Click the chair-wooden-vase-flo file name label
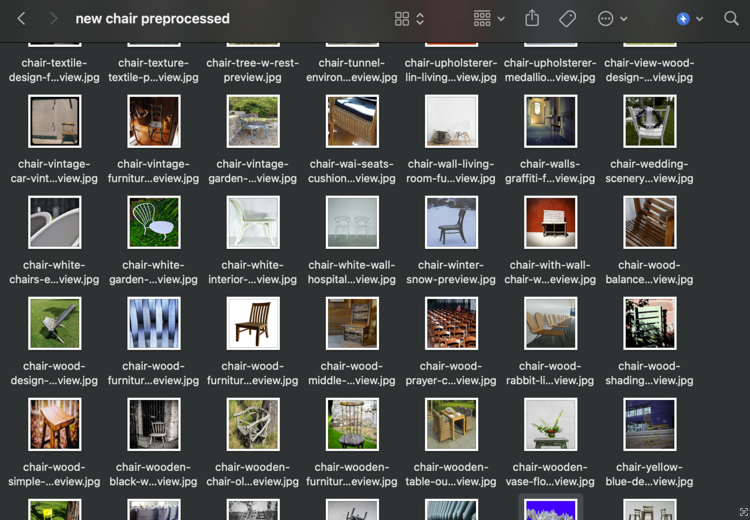Viewport: 750px width, 520px height. 550,474
